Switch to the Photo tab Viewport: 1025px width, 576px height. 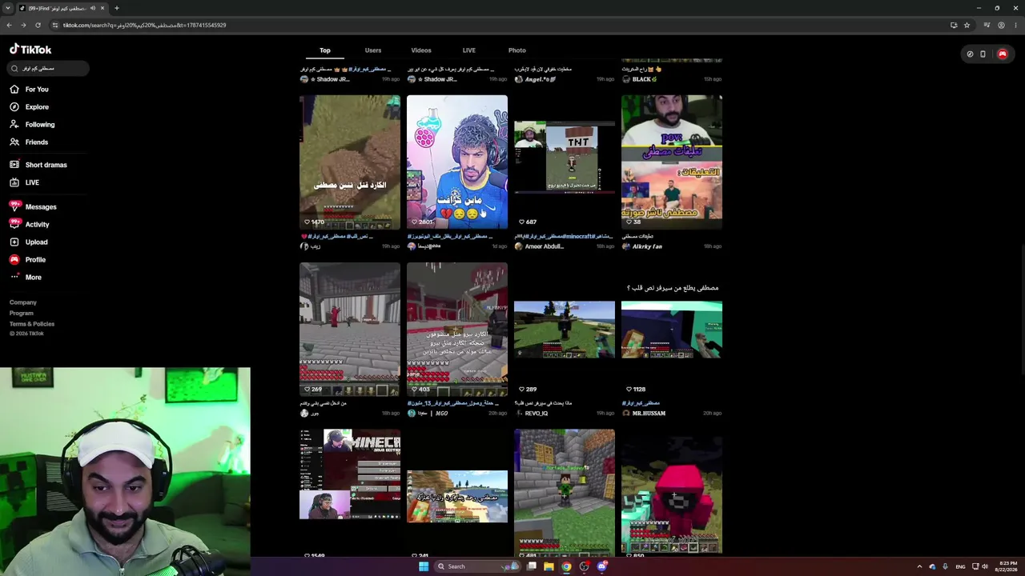517,50
